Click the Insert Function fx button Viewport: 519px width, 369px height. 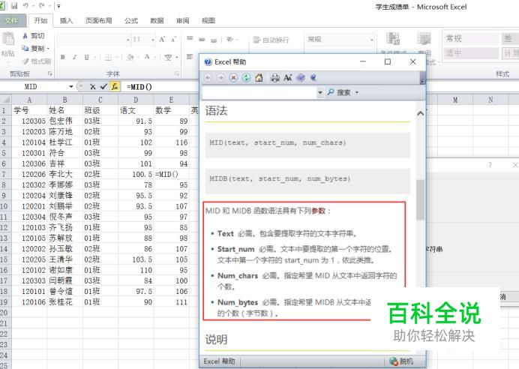pos(115,87)
